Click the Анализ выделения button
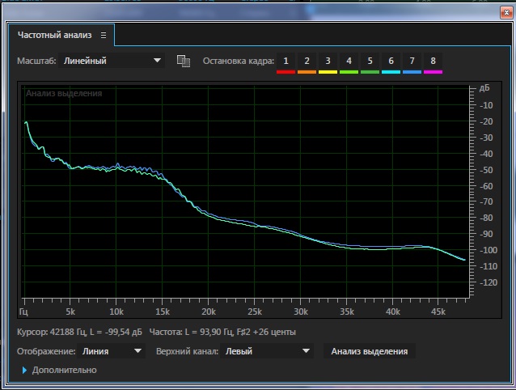This screenshot has width=516, height=390. pyautogui.click(x=369, y=351)
